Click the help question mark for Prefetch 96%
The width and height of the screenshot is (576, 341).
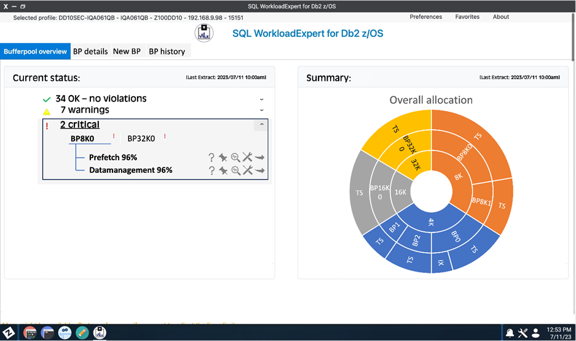(212, 158)
